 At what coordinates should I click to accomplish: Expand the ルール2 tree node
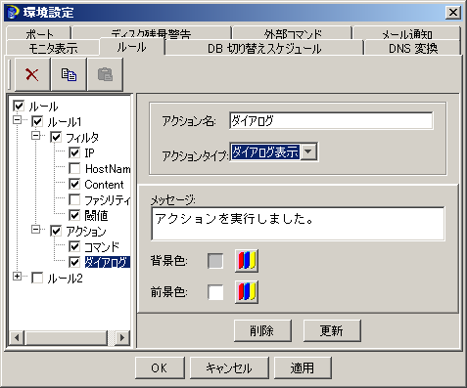(17, 277)
